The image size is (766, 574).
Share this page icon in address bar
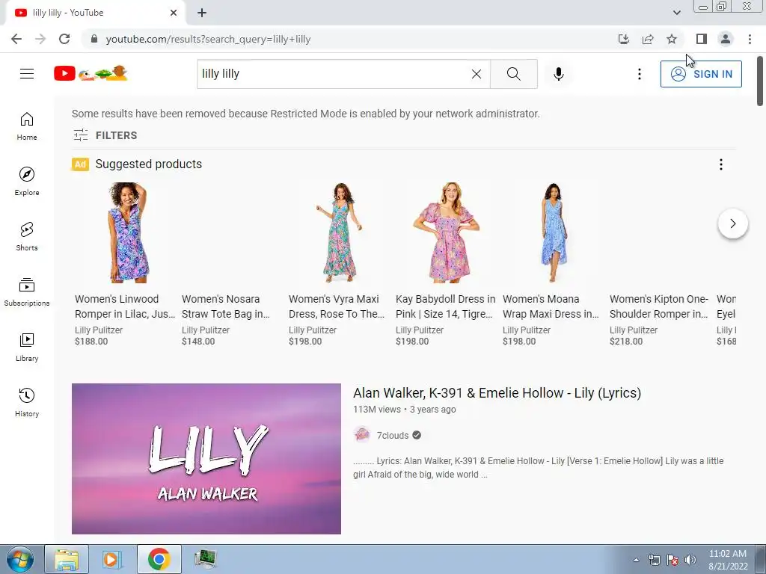coord(648,39)
